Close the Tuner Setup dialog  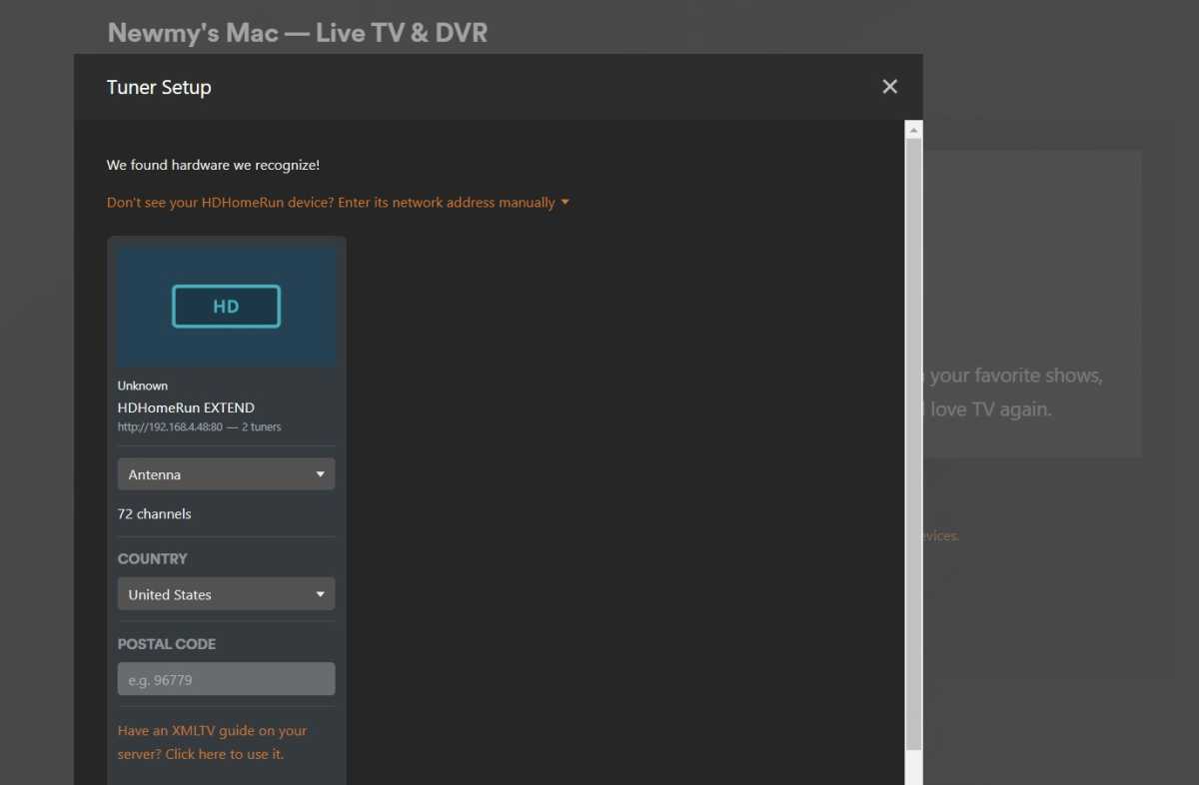click(x=889, y=87)
